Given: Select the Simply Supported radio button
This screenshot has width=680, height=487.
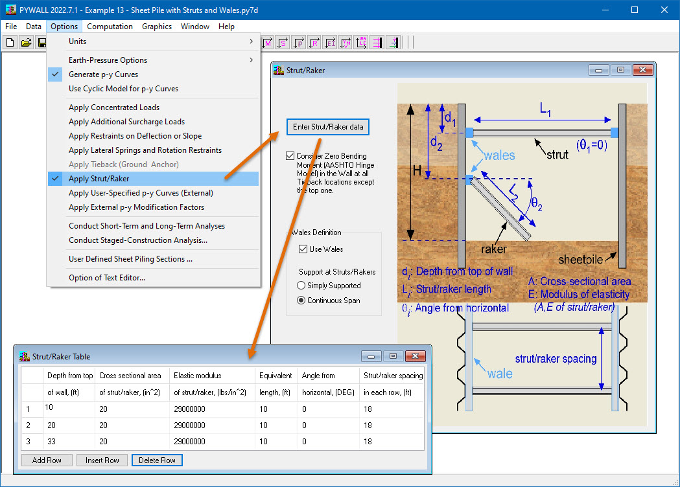Looking at the screenshot, I should pyautogui.click(x=300, y=285).
